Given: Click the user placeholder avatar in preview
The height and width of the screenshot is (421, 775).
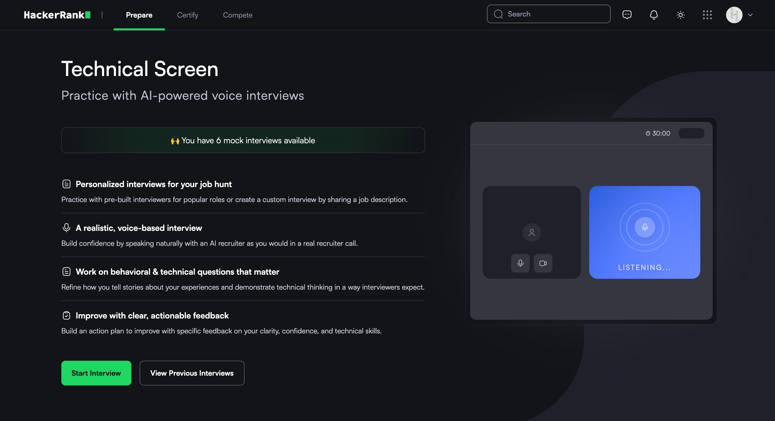Looking at the screenshot, I should [x=532, y=232].
